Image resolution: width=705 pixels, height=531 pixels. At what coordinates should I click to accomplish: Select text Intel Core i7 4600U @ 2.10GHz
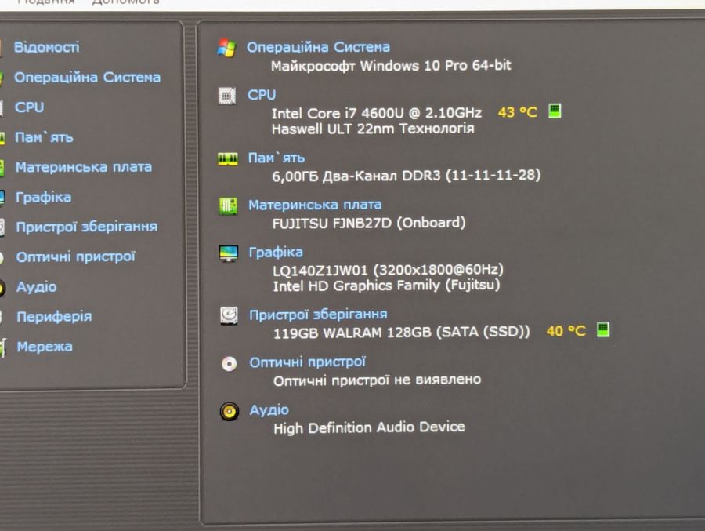click(x=376, y=113)
